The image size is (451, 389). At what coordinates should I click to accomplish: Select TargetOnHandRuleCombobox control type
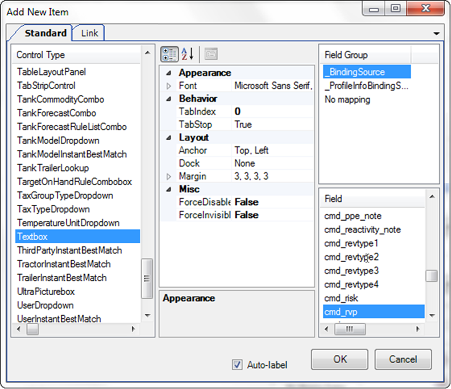(74, 182)
